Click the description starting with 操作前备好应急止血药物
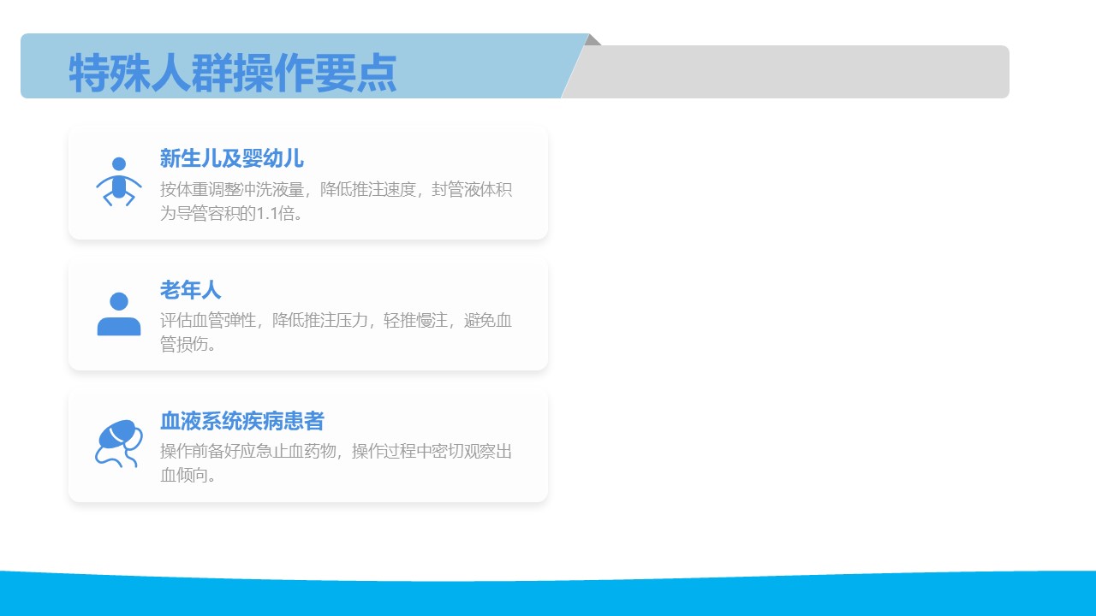This screenshot has width=1096, height=616. 336,451
